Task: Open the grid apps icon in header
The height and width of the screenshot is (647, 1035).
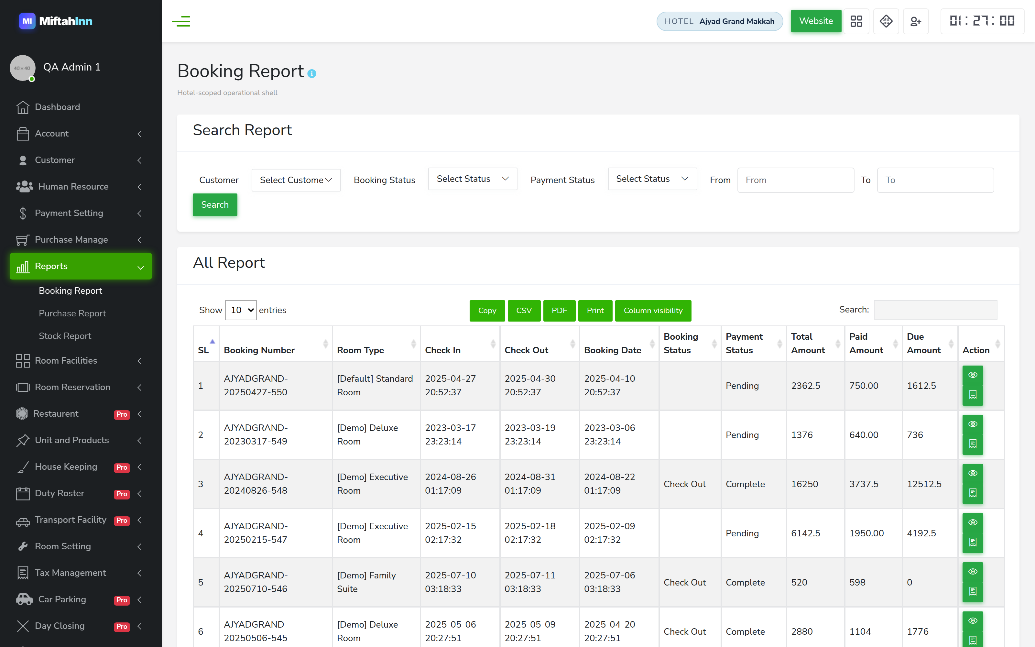Action: [x=856, y=21]
